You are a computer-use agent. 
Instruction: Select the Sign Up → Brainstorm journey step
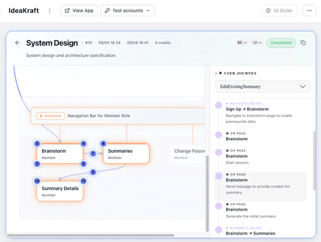[x=260, y=112]
